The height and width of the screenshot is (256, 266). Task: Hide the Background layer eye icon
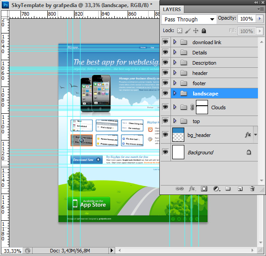coord(166,152)
